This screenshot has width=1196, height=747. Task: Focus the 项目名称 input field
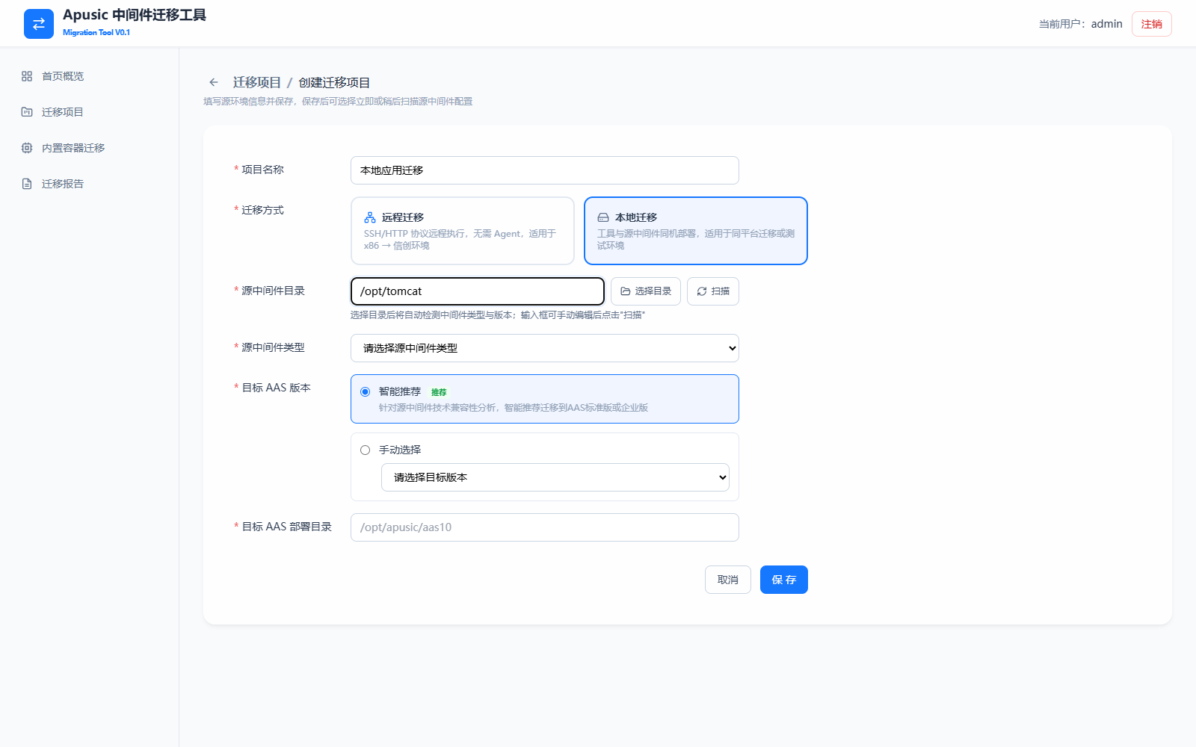pos(545,170)
